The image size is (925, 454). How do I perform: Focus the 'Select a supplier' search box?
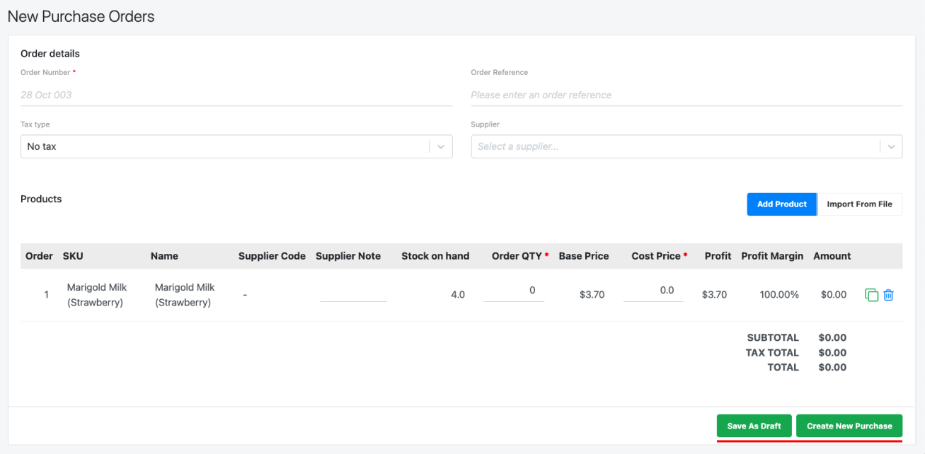click(x=672, y=146)
